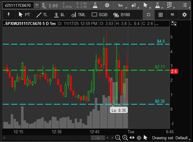This screenshot has height=142, width=193.
Task: Toggle the pin on the drawing toolbar
Action: (9, 15)
